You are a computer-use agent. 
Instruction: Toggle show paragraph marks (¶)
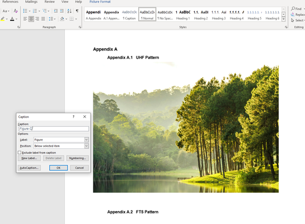[77, 11]
